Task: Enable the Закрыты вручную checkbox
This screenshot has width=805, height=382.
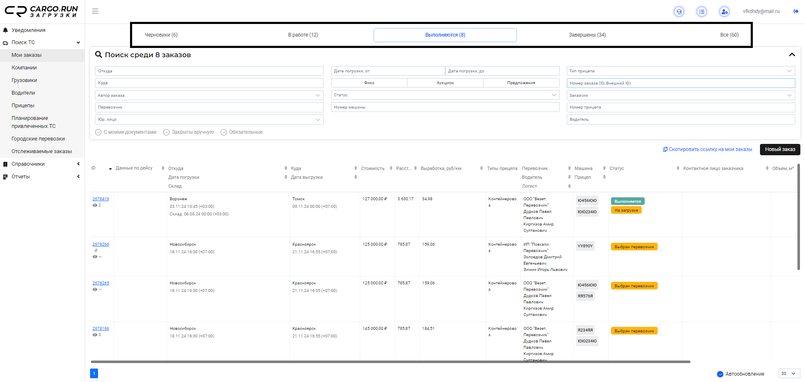Action: click(166, 132)
